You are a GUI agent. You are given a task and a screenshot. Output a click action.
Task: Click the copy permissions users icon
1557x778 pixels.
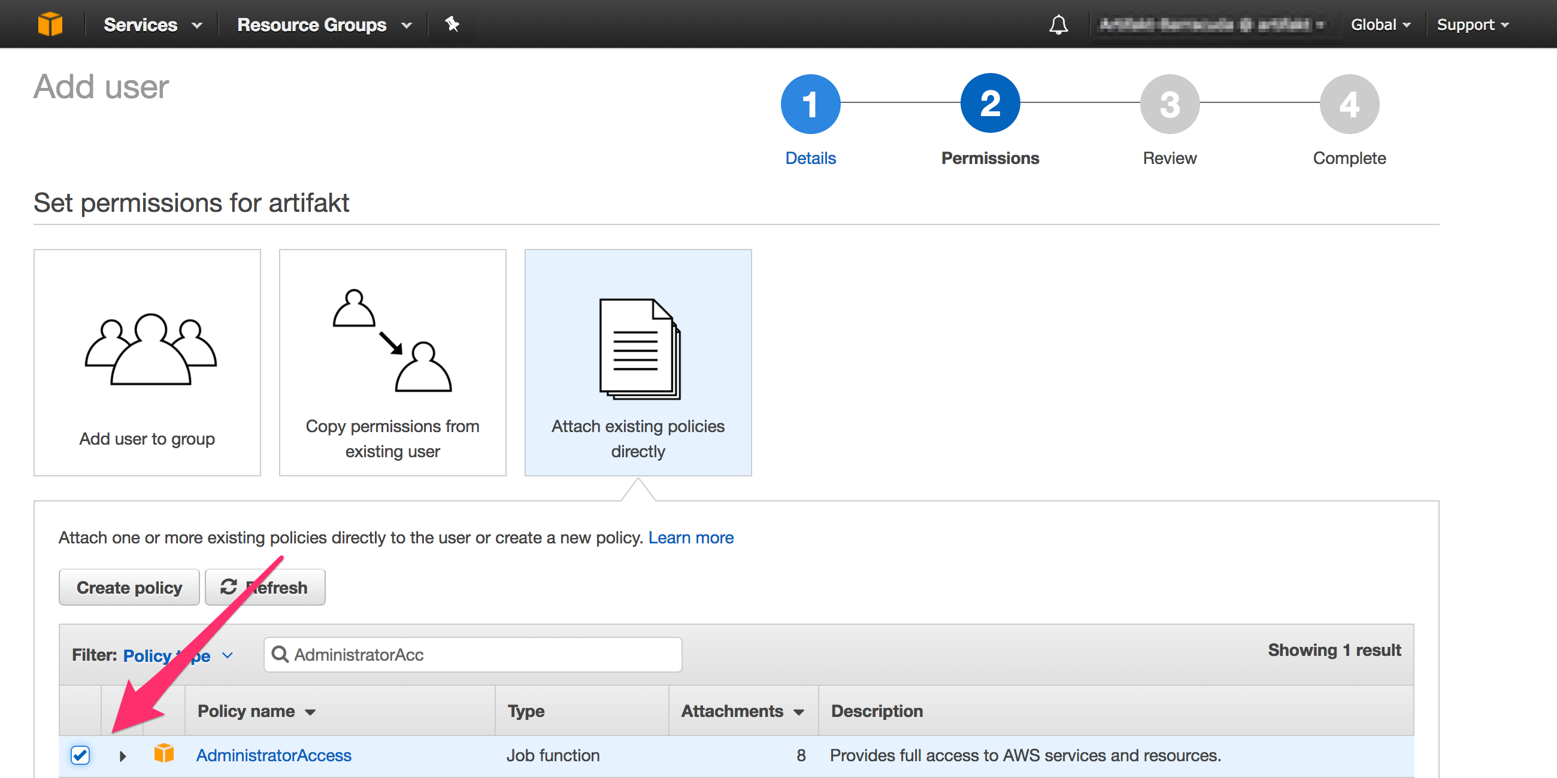coord(392,341)
